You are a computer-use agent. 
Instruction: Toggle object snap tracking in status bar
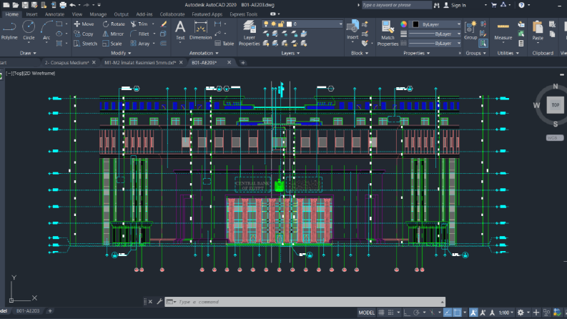click(x=448, y=313)
